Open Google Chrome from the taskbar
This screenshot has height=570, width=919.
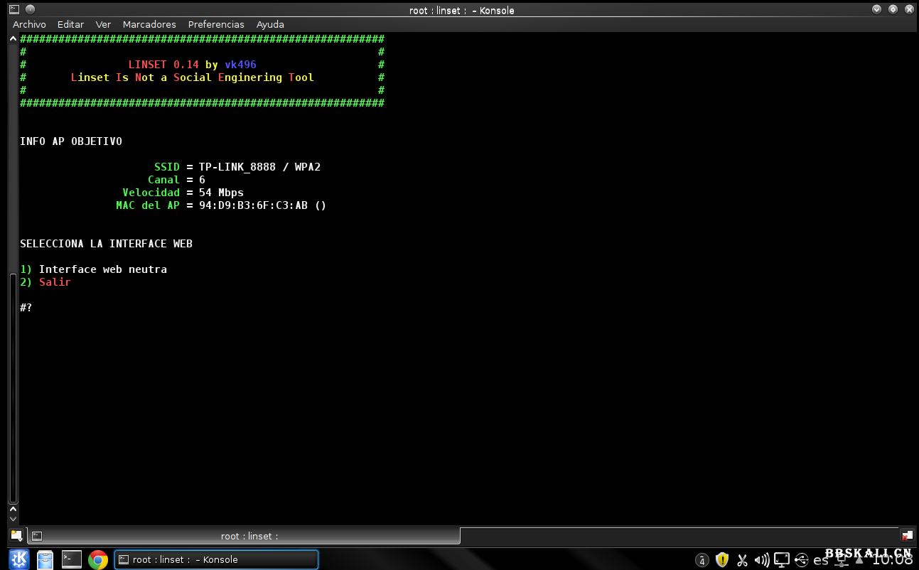(x=98, y=559)
